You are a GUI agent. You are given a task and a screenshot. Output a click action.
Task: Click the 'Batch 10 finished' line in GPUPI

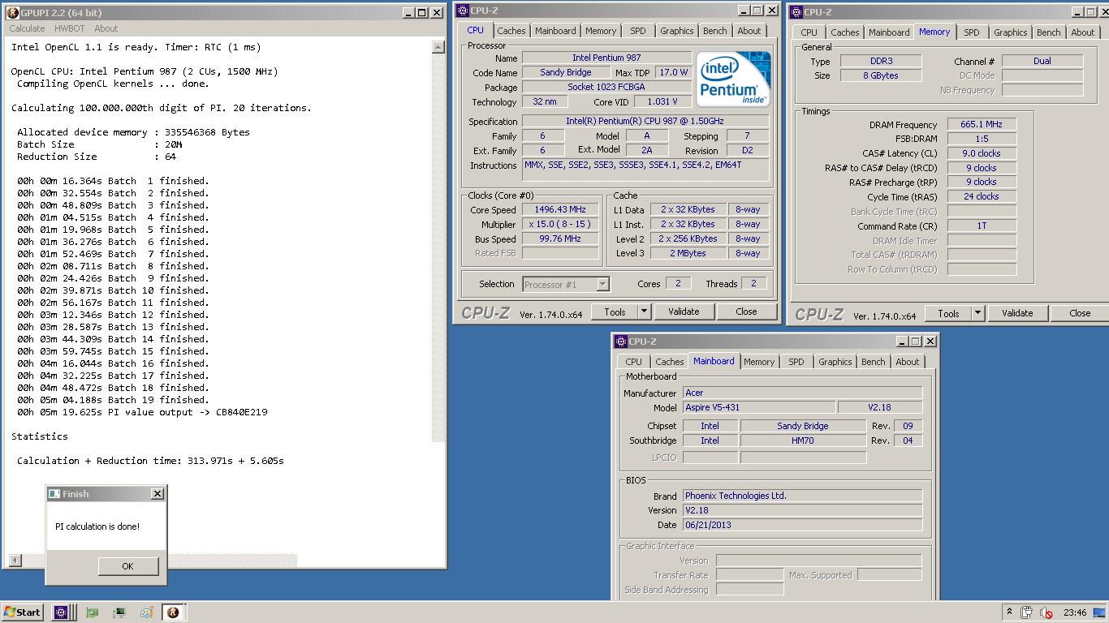[x=113, y=290]
